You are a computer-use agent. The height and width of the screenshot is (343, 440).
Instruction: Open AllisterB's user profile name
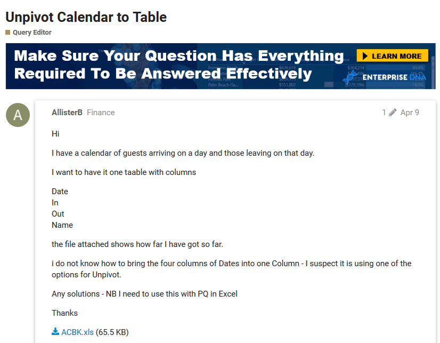[x=67, y=113]
